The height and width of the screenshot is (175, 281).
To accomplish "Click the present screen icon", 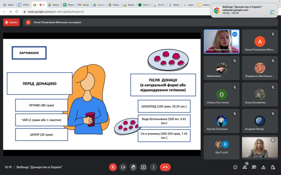I will pos(143,167).
